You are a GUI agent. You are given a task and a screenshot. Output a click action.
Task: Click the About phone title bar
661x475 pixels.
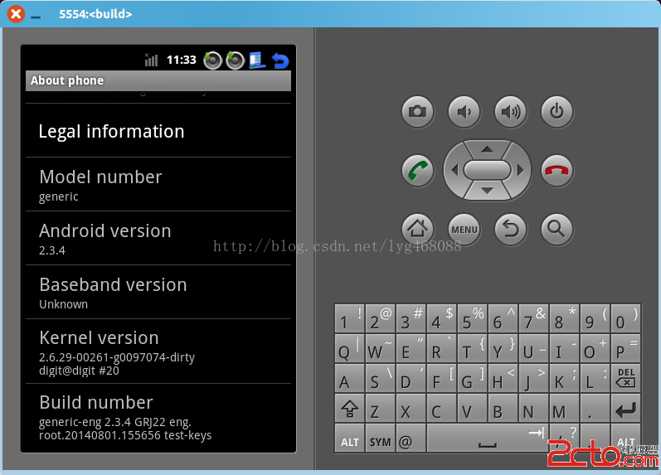tap(158, 80)
